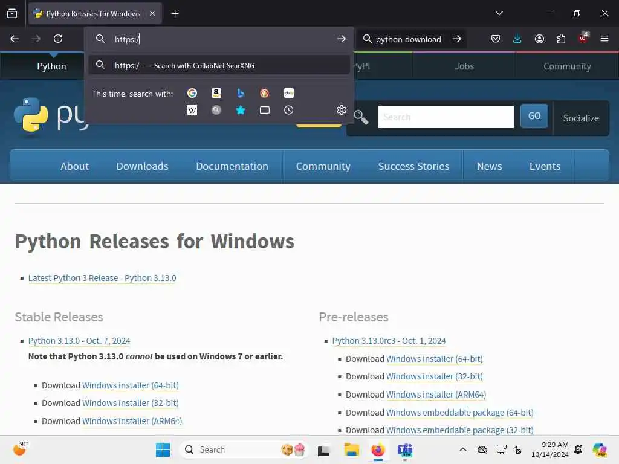The height and width of the screenshot is (464, 619).
Task: List all tabs with the chevron dropdown
Action: [499, 13]
